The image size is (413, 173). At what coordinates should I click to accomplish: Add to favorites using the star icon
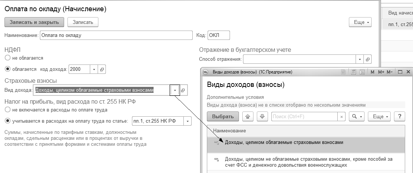[x=343, y=72]
